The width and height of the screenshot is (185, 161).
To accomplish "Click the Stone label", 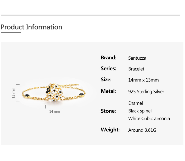I will pos(108,111).
